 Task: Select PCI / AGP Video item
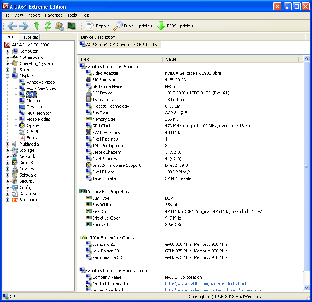tap(41, 88)
